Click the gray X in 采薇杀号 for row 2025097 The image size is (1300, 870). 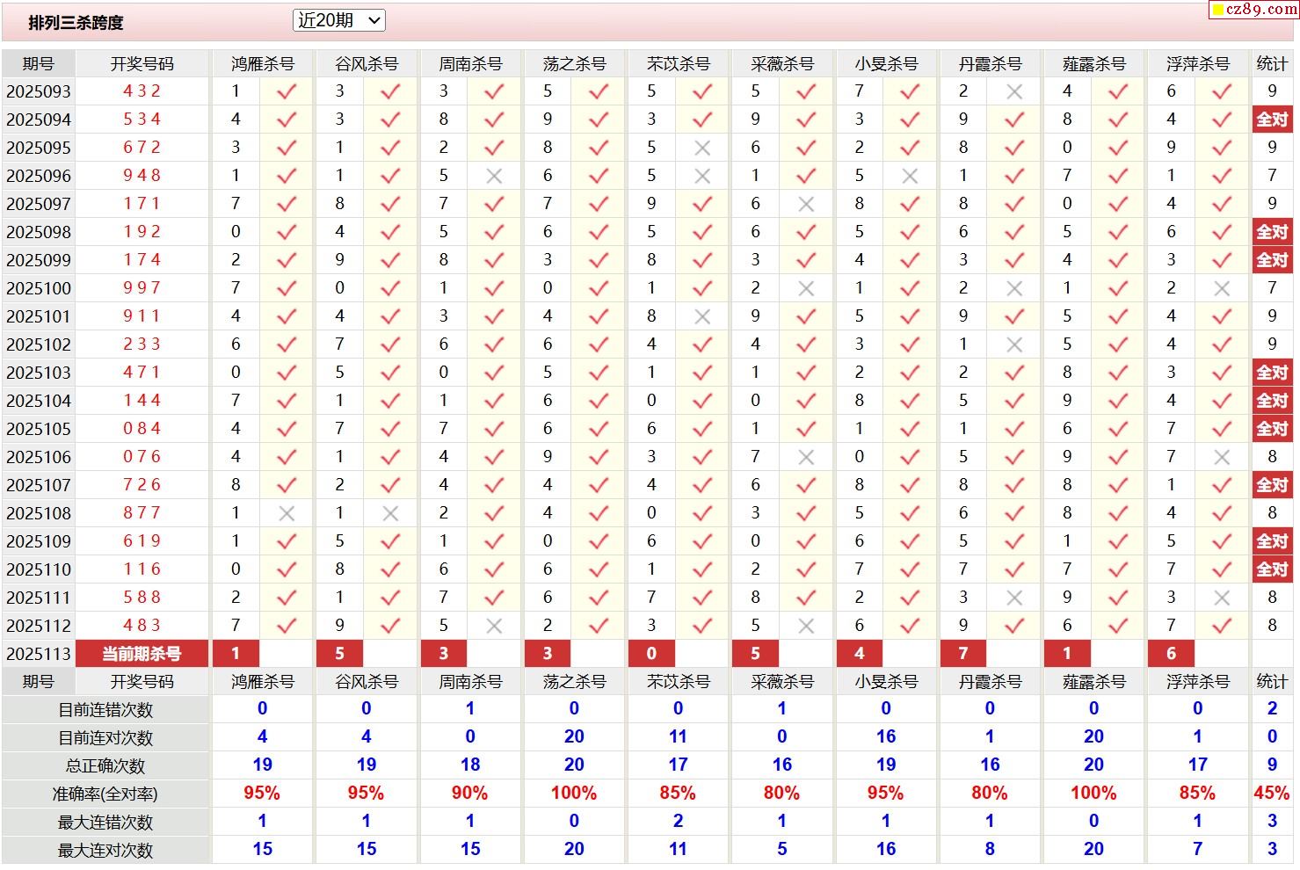click(806, 204)
